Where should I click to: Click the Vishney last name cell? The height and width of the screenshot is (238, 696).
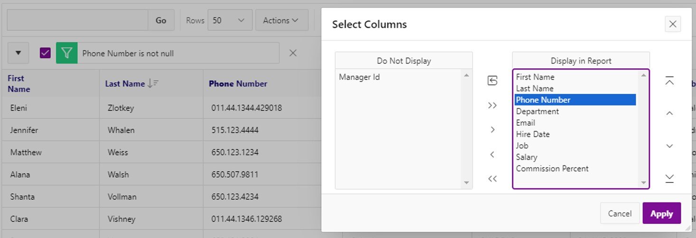click(x=121, y=219)
